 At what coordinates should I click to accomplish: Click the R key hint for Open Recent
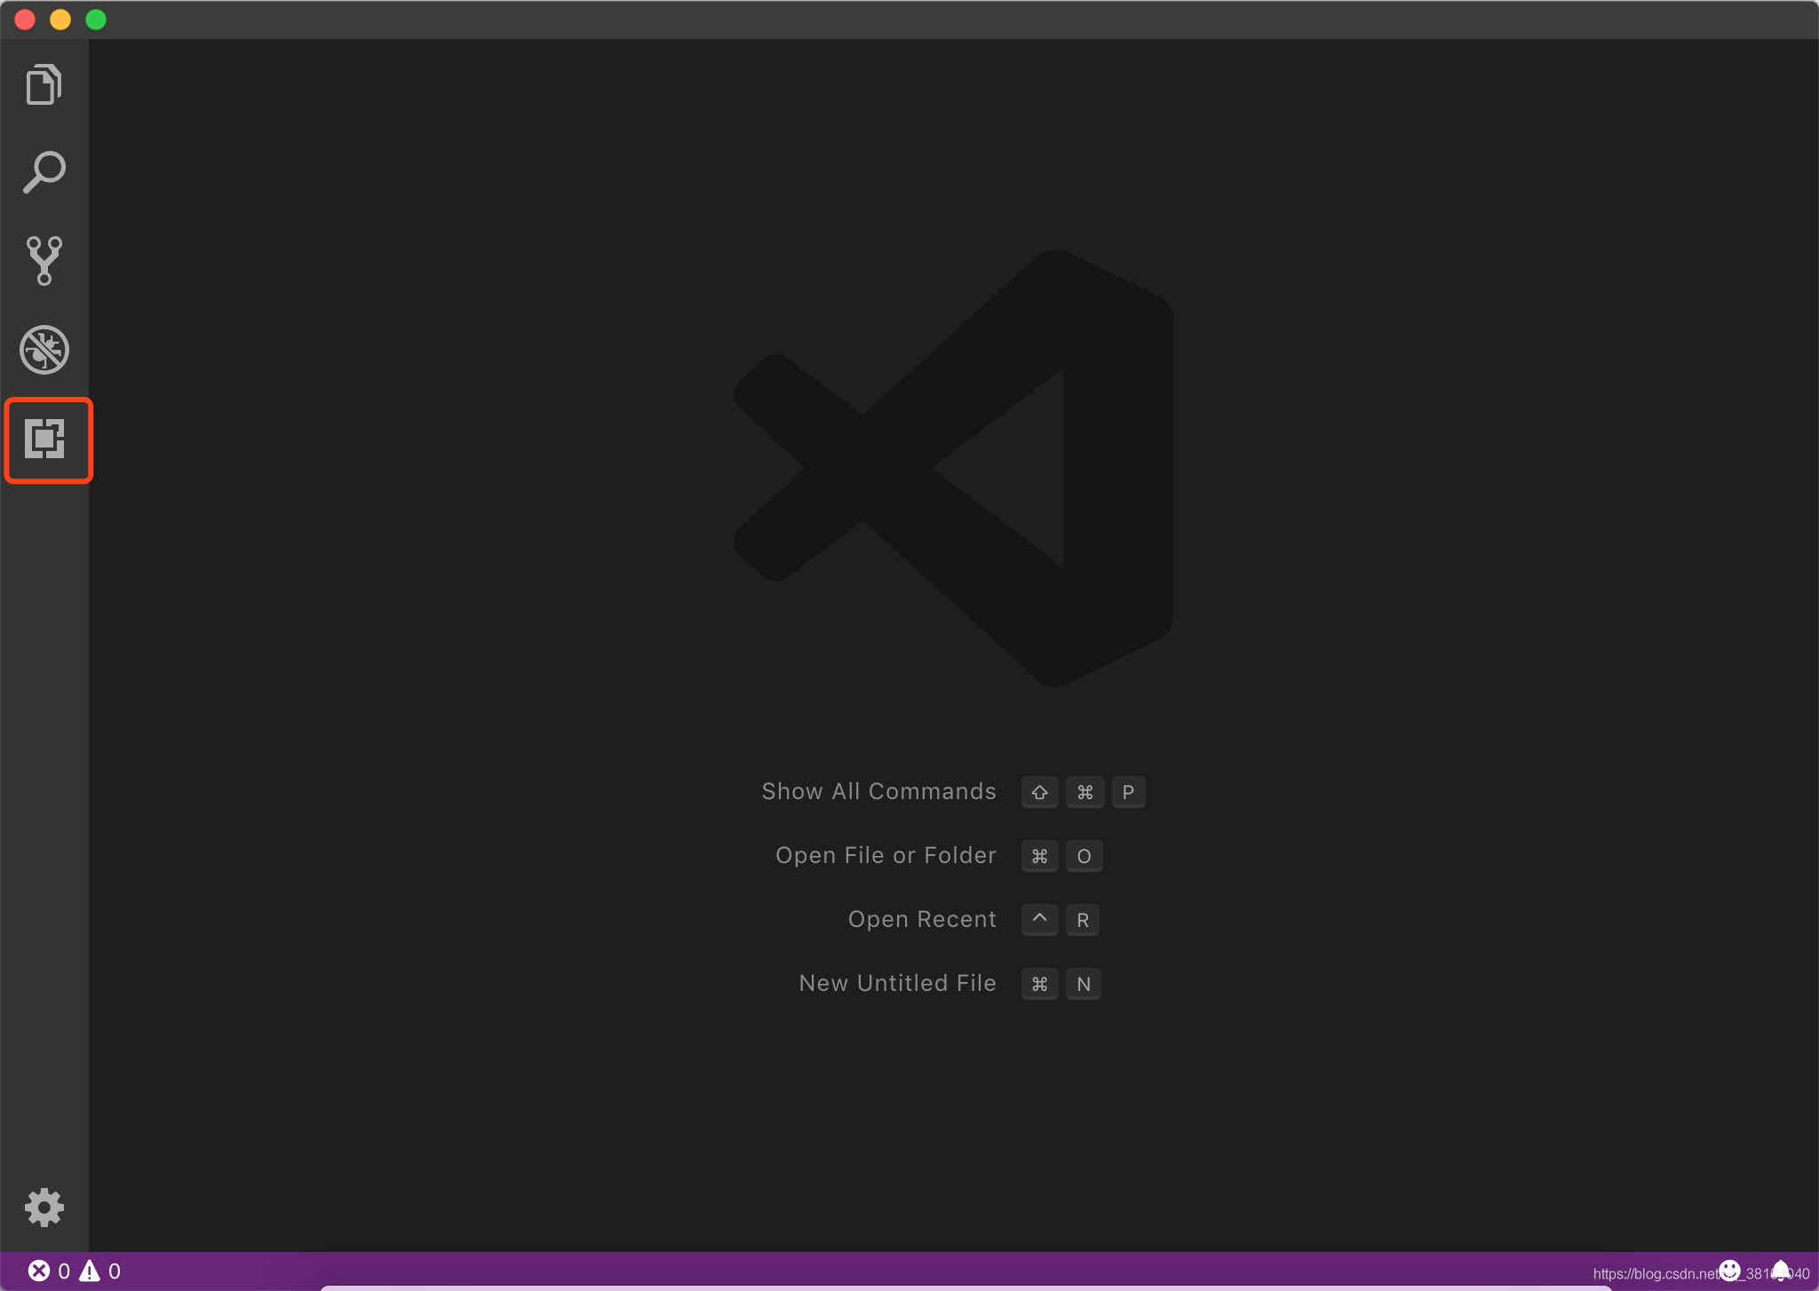(x=1082, y=920)
